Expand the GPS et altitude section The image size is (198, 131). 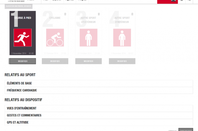click(x=99, y=122)
